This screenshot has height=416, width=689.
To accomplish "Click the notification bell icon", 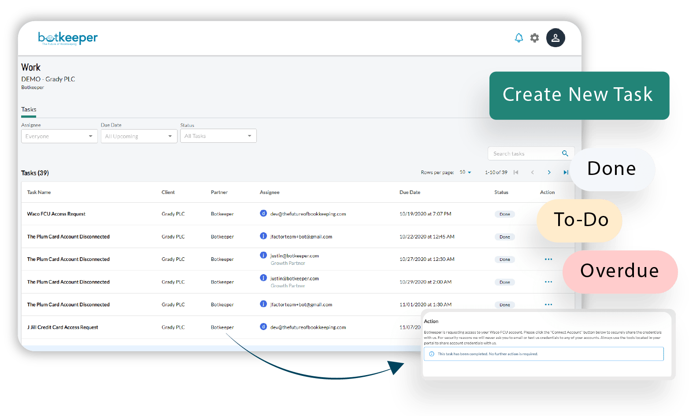I will coord(519,38).
